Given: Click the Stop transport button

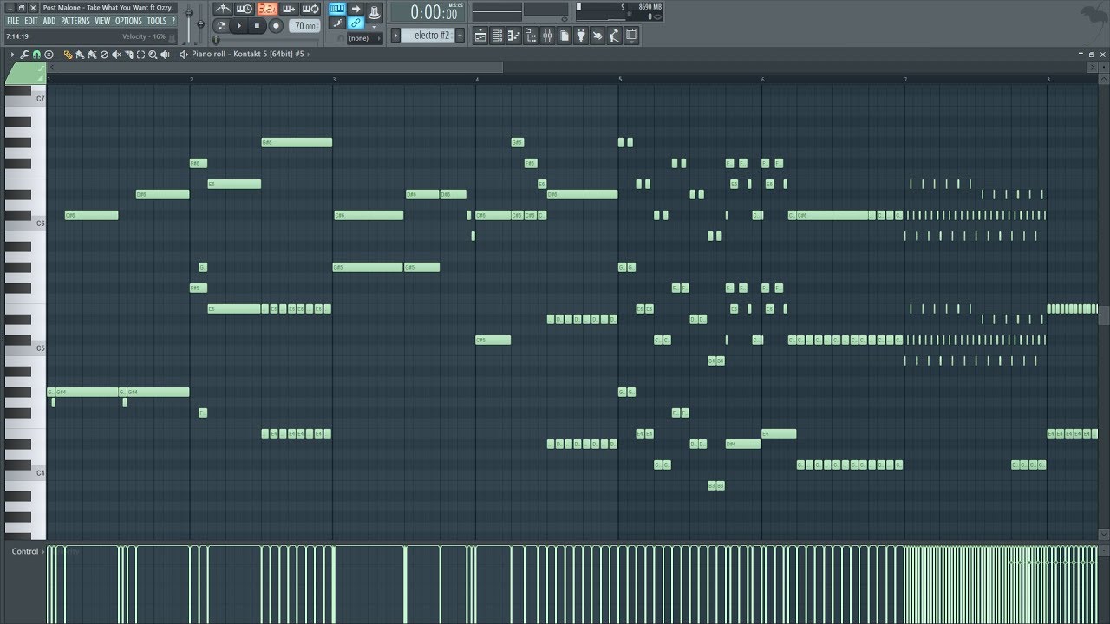Looking at the screenshot, I should pos(257,26).
